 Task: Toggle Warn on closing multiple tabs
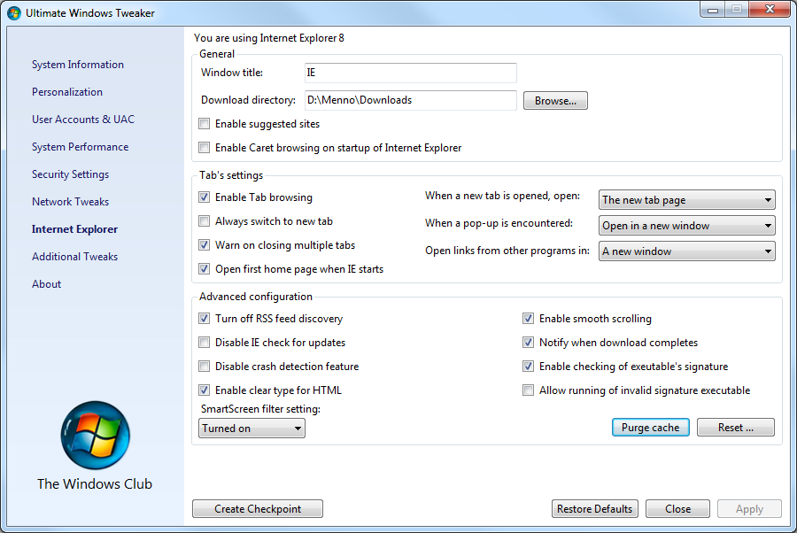point(205,245)
